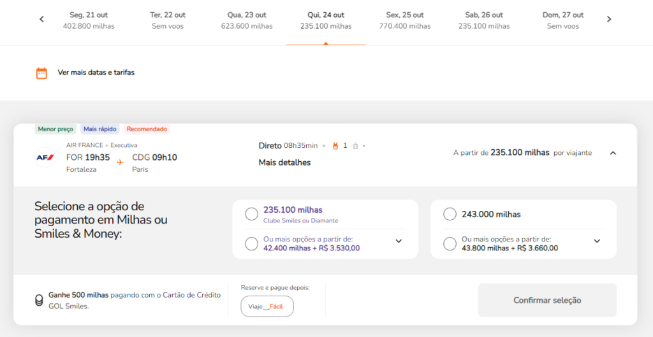Click the A partir de 235.100 milhas price text
Viewport: 653px width, 337px height.
[x=522, y=153]
